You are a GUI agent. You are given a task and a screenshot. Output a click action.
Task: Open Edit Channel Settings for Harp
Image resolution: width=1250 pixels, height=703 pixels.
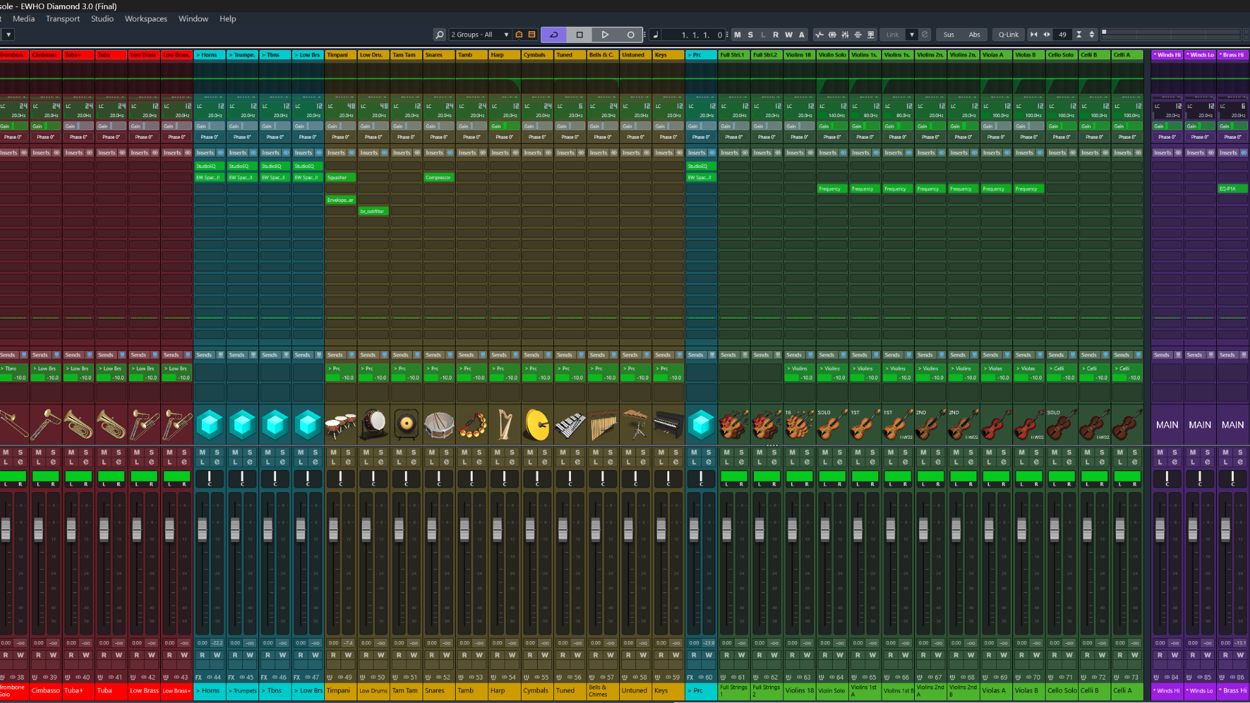click(x=512, y=462)
